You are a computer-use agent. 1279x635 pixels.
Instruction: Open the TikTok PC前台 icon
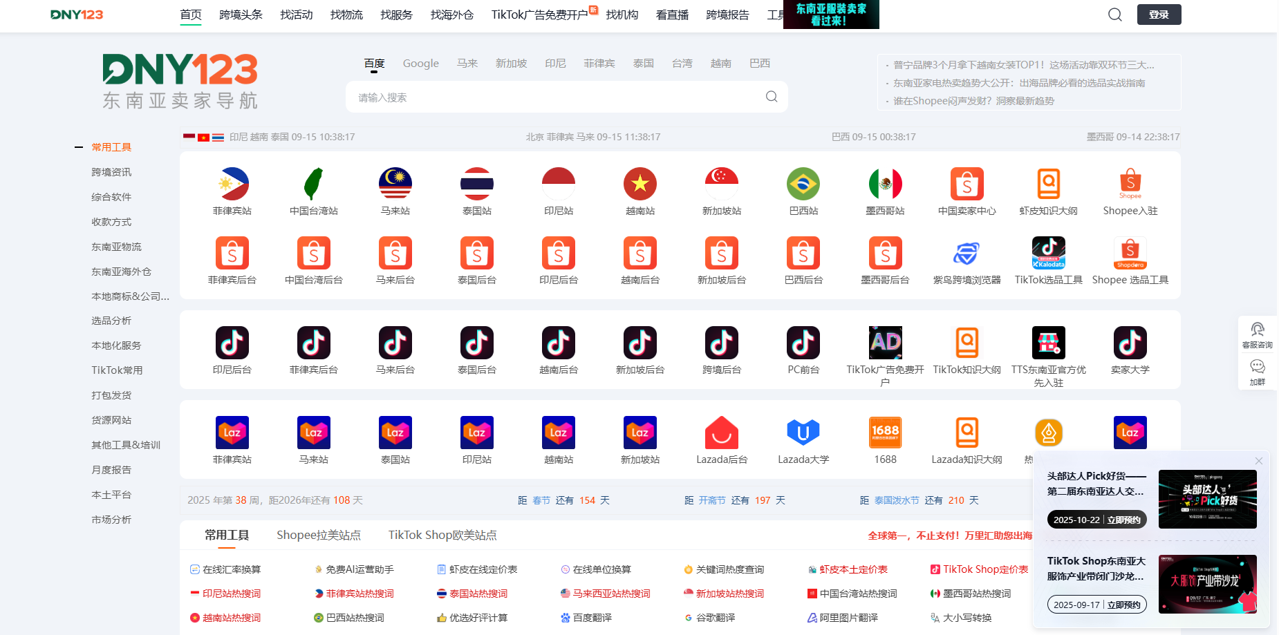pyautogui.click(x=803, y=343)
